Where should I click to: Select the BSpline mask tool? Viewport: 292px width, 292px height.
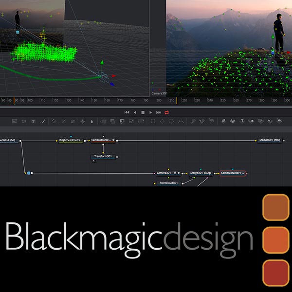coord(181,121)
